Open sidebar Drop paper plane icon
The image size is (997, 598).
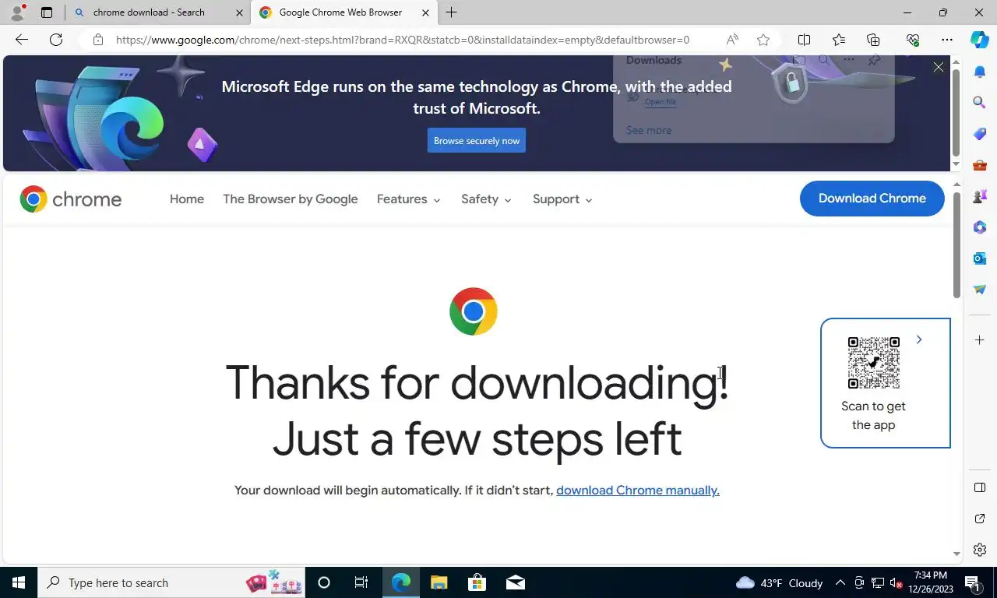click(980, 289)
